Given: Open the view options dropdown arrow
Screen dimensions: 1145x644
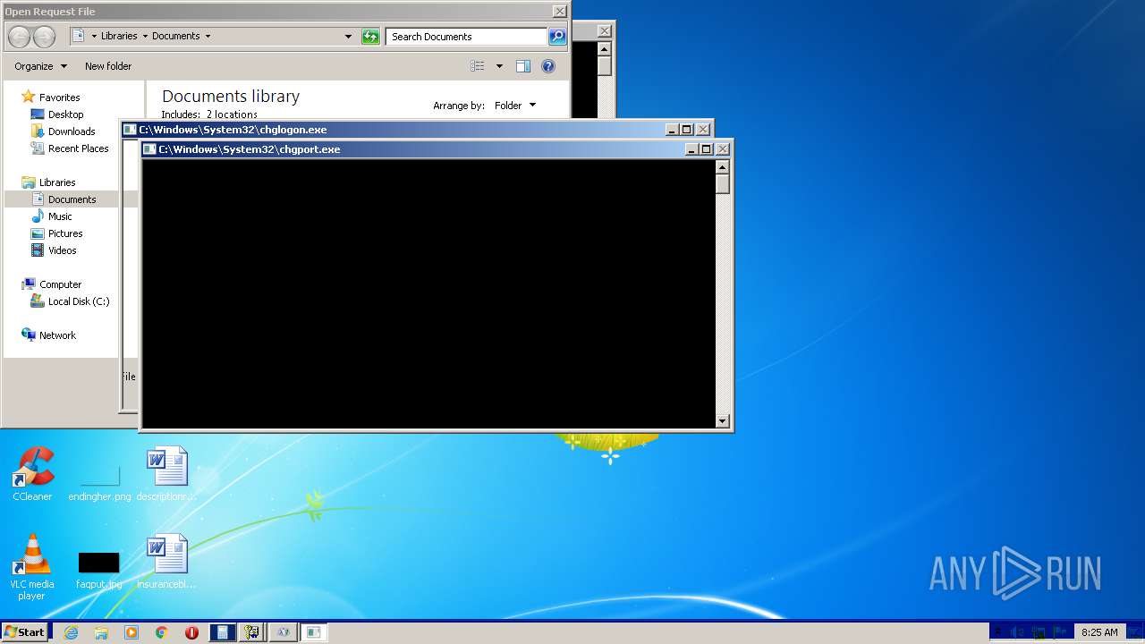Looking at the screenshot, I should coord(499,66).
